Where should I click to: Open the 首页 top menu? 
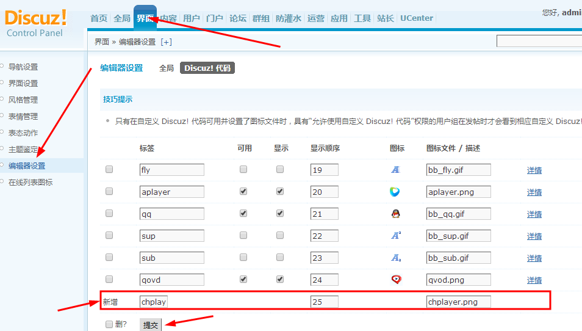coord(99,18)
